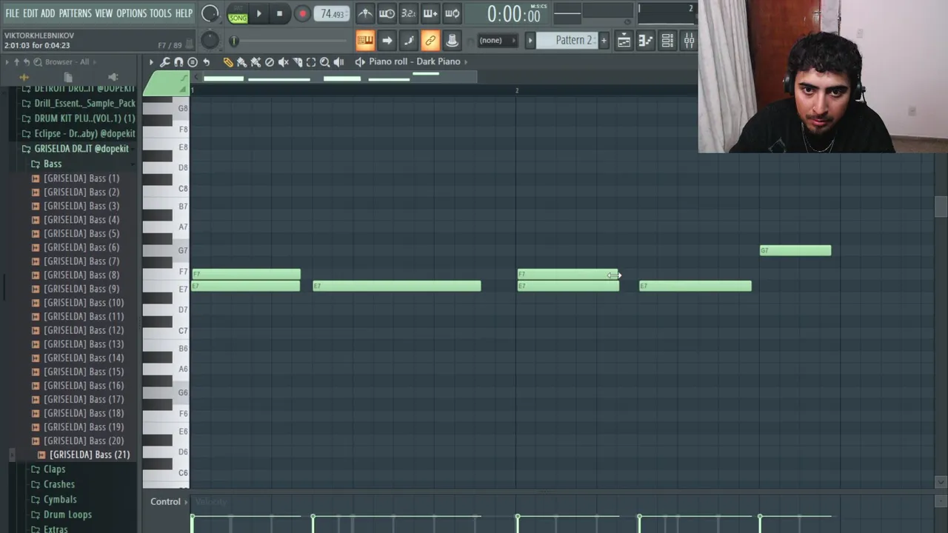Click the arrow left of Pattern 2

click(x=530, y=41)
